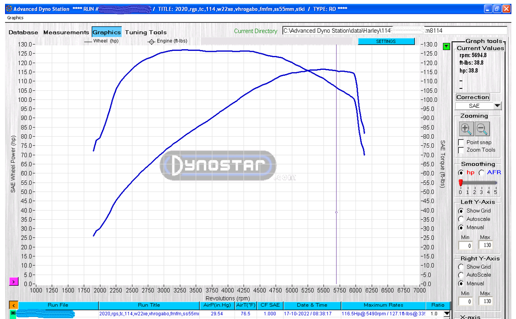Image resolution: width=516 pixels, height=319 pixels.
Task: Click the orange left-arrow button
Action: [13, 305]
